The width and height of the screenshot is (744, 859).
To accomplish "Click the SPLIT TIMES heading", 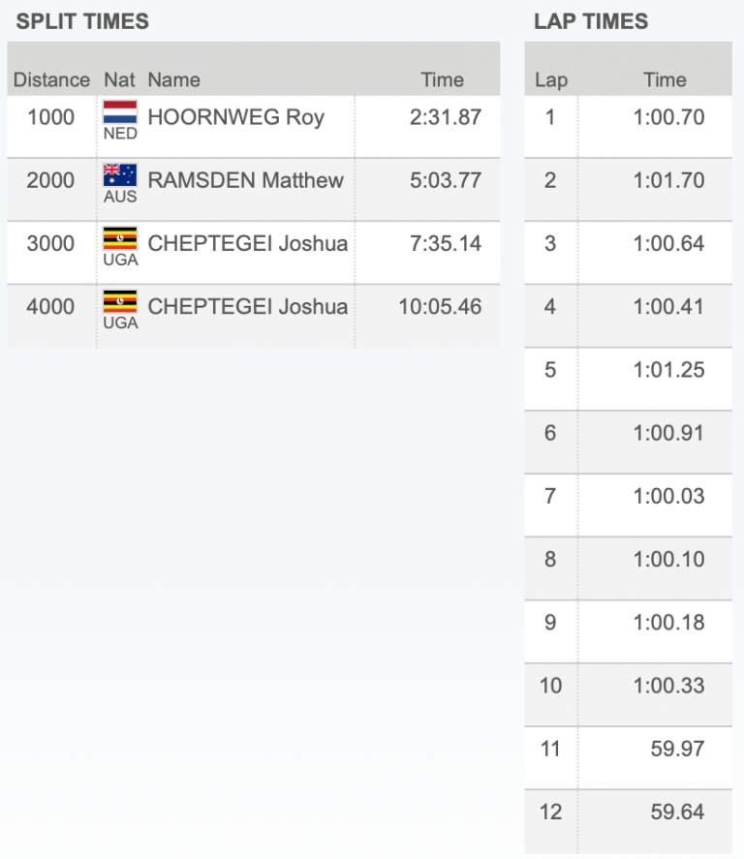I will click(82, 21).
